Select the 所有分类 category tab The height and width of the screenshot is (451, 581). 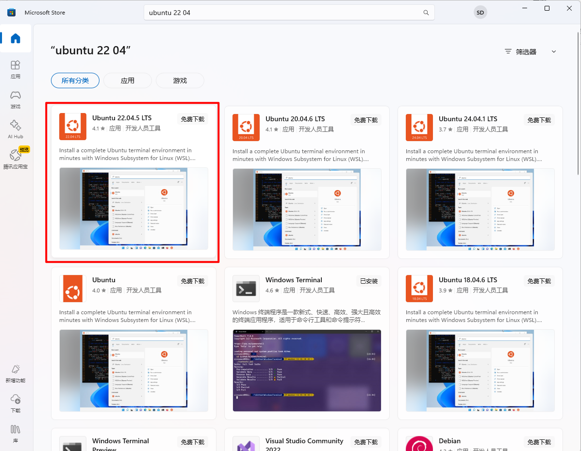[x=75, y=81]
